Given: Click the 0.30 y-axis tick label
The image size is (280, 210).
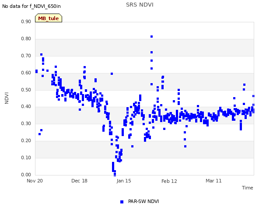Looking at the screenshot, I should (x=26, y=123).
